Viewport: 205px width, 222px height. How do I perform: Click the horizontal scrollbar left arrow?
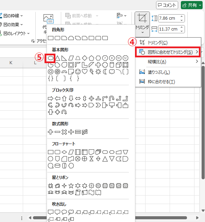(x=30, y=218)
